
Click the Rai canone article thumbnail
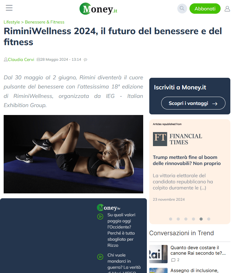pos(158,254)
